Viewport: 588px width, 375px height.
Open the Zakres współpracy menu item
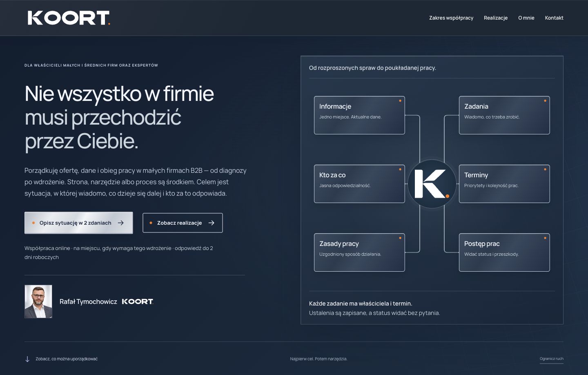[x=451, y=18]
